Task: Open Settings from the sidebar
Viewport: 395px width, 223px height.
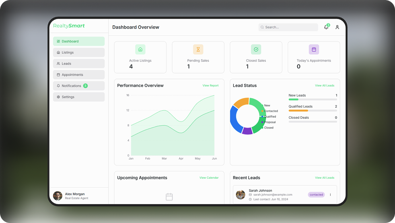Action: click(79, 97)
